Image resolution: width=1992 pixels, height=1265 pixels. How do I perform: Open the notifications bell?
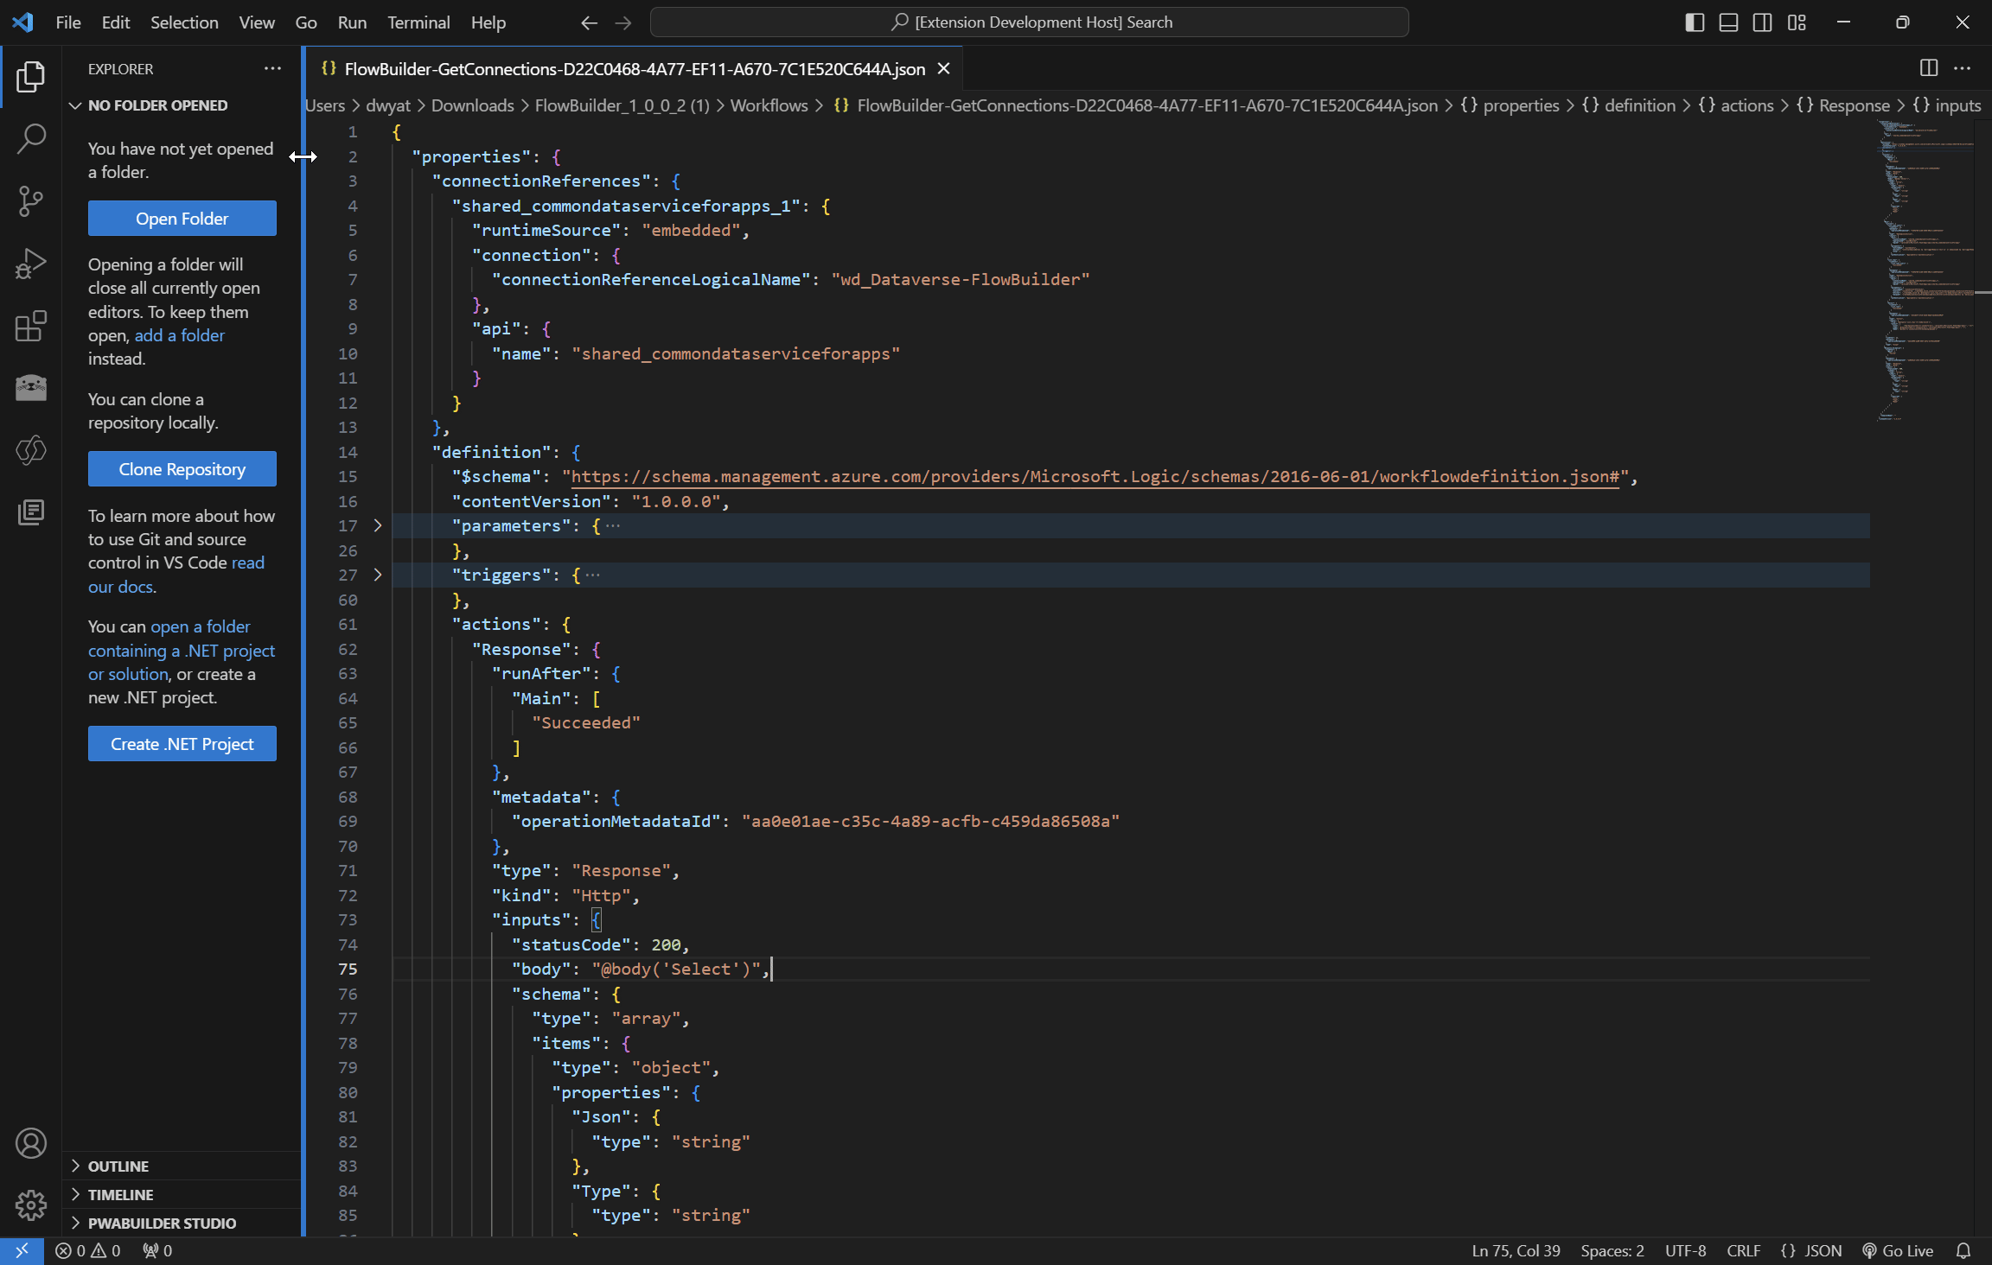click(x=1963, y=1250)
